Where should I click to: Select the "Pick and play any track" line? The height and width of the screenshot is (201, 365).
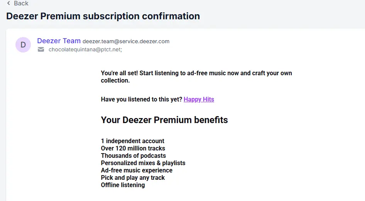[133, 178]
